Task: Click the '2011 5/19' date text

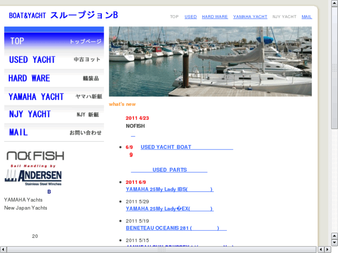Action: 137,221
